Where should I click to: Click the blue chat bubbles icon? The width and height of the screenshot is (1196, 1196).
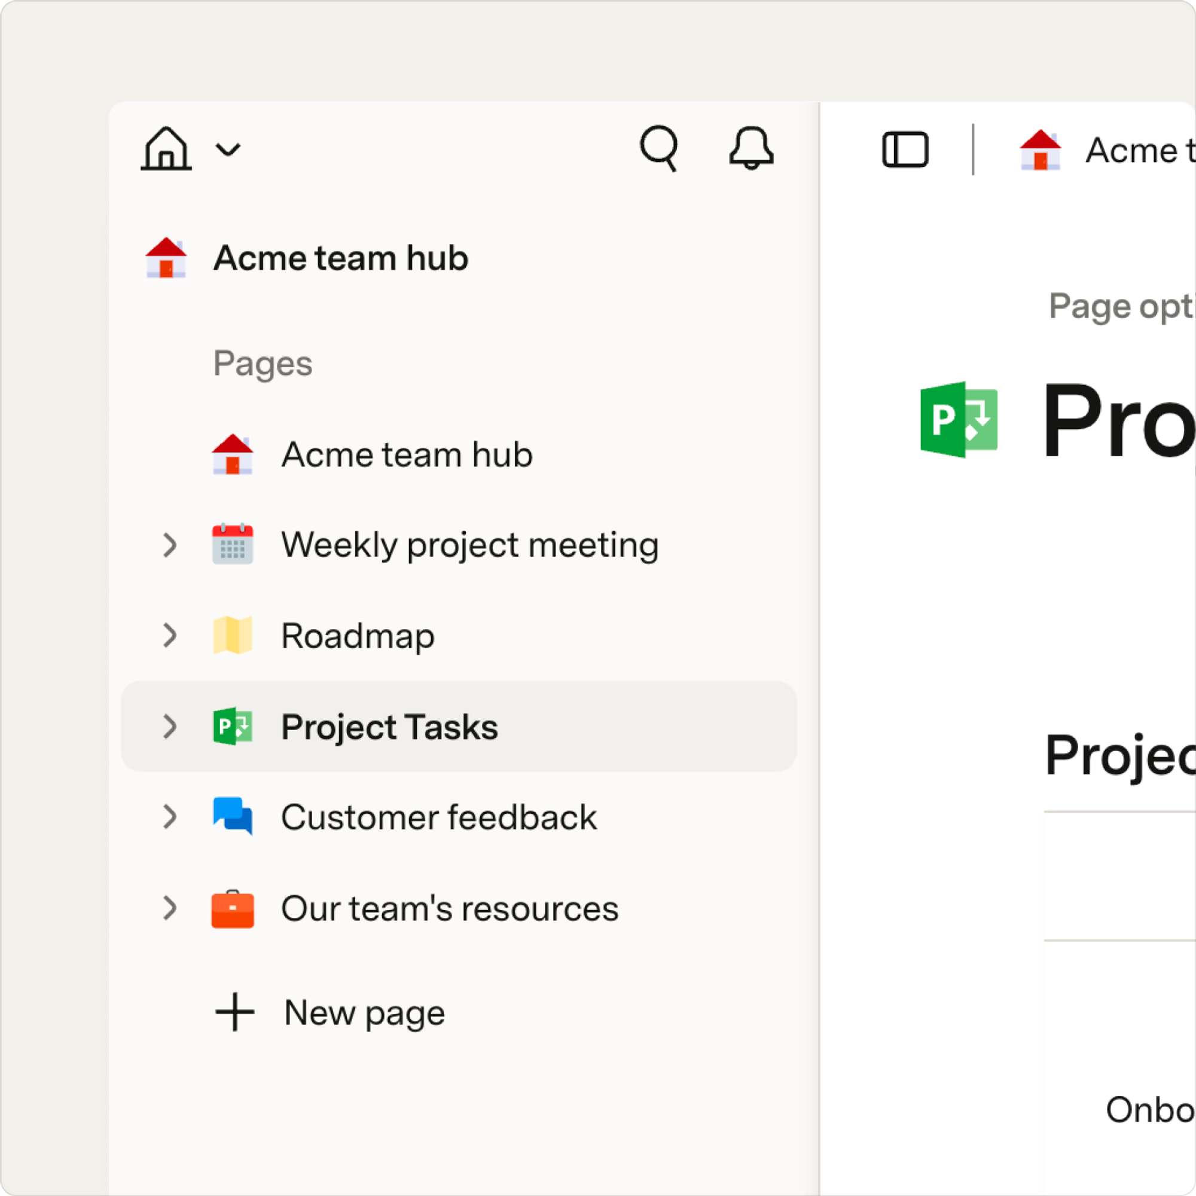(233, 816)
